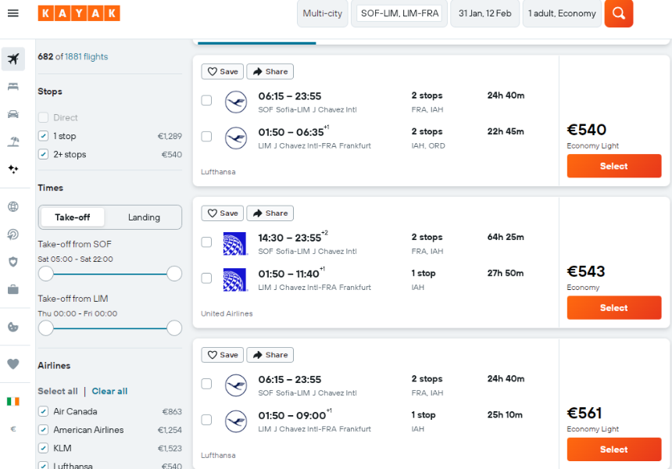The image size is (672, 469).
Task: Save the €561 Lufthansa itinerary
Action: 223,355
